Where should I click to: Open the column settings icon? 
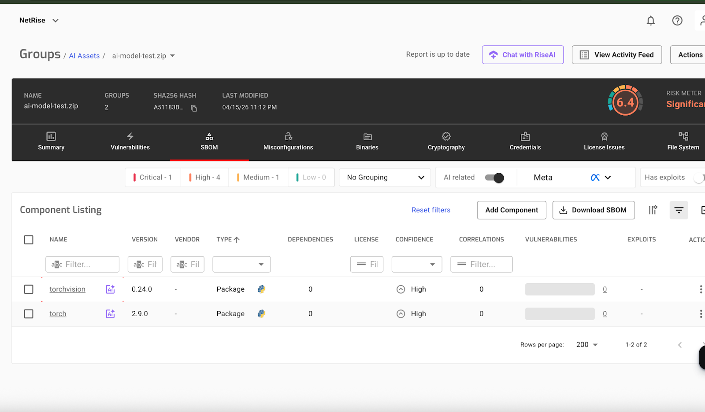click(x=653, y=210)
